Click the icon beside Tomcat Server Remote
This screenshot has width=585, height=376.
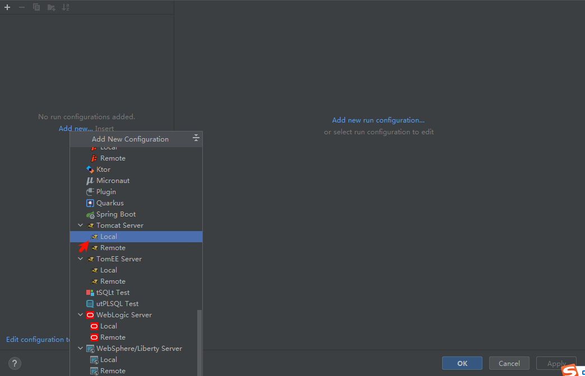[x=94, y=248]
